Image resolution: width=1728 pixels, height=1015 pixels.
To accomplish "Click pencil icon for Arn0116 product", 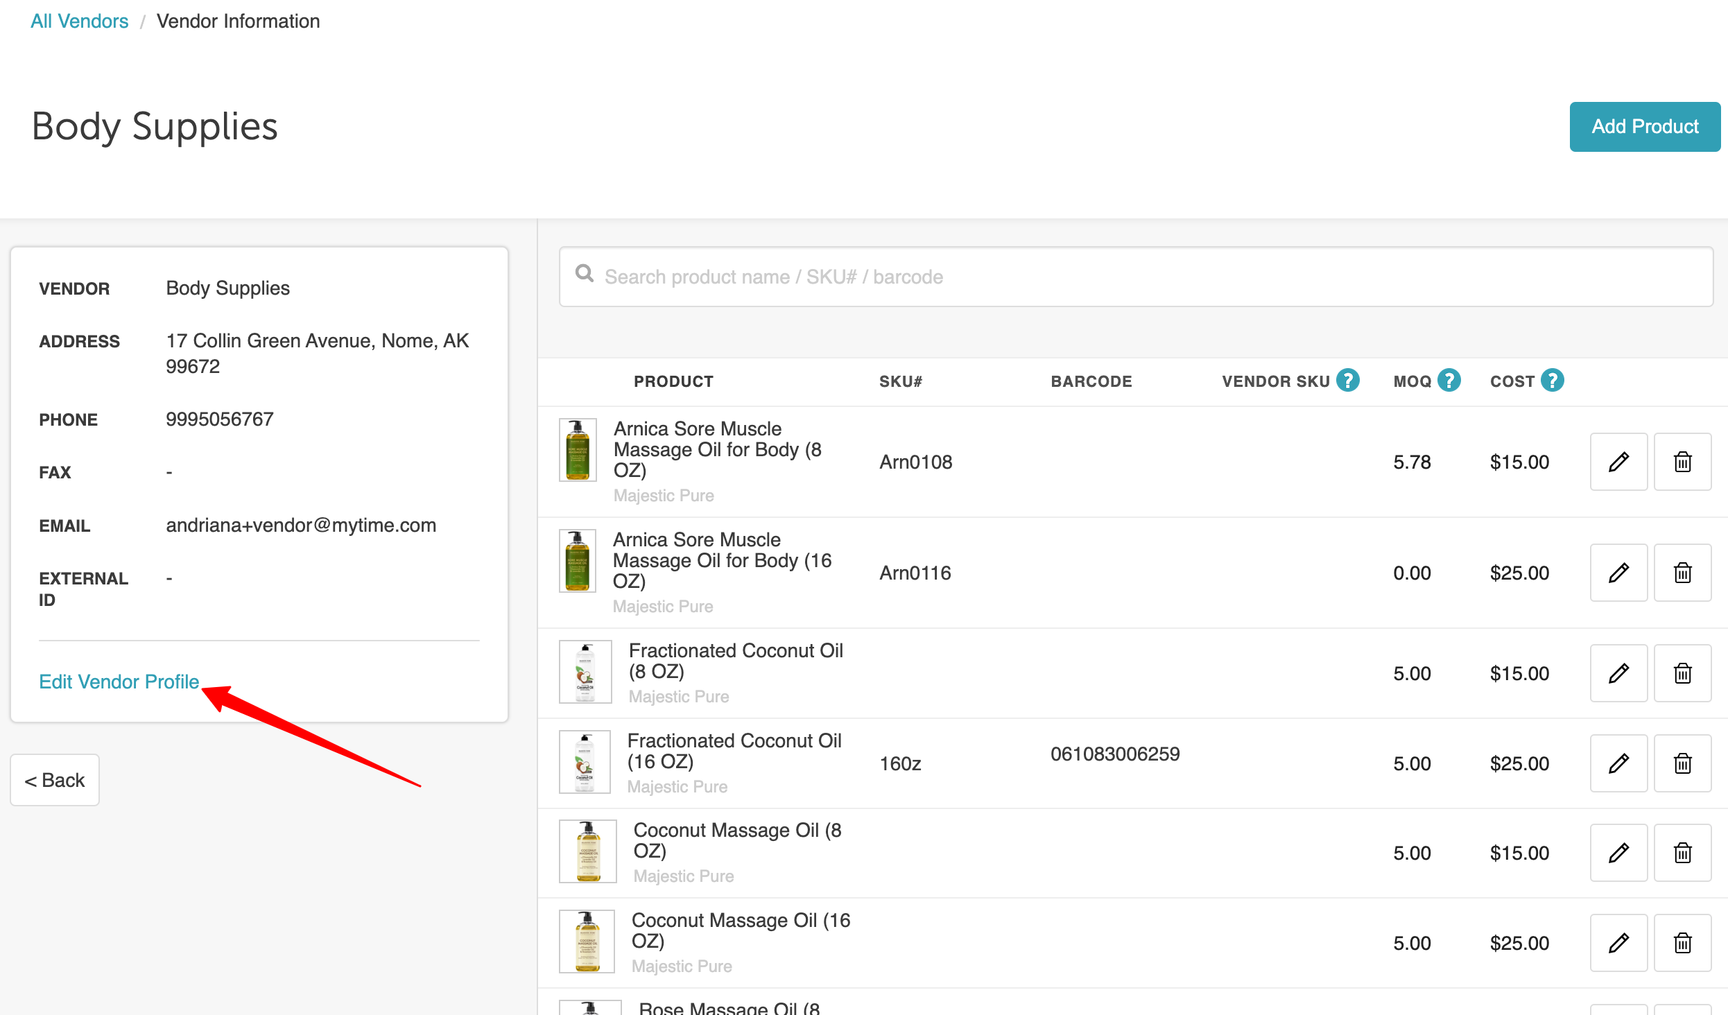I will (x=1618, y=573).
